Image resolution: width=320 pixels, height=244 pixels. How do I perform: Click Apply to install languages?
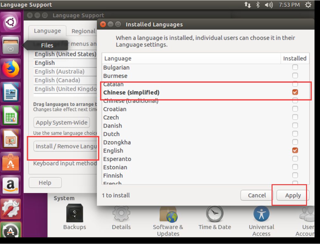pos(293,195)
